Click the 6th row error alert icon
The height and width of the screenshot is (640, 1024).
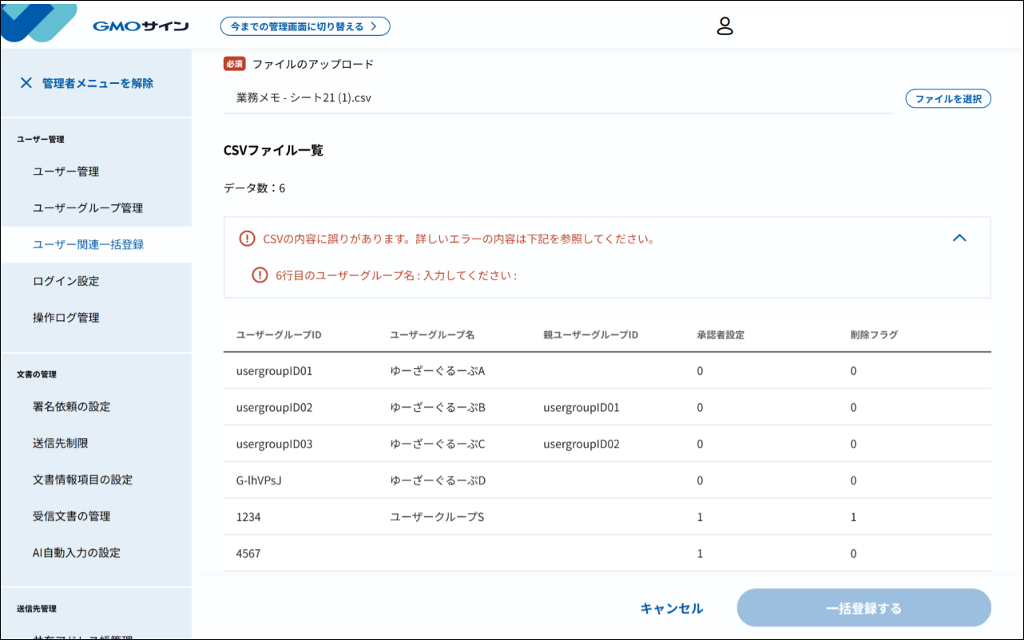tap(260, 275)
